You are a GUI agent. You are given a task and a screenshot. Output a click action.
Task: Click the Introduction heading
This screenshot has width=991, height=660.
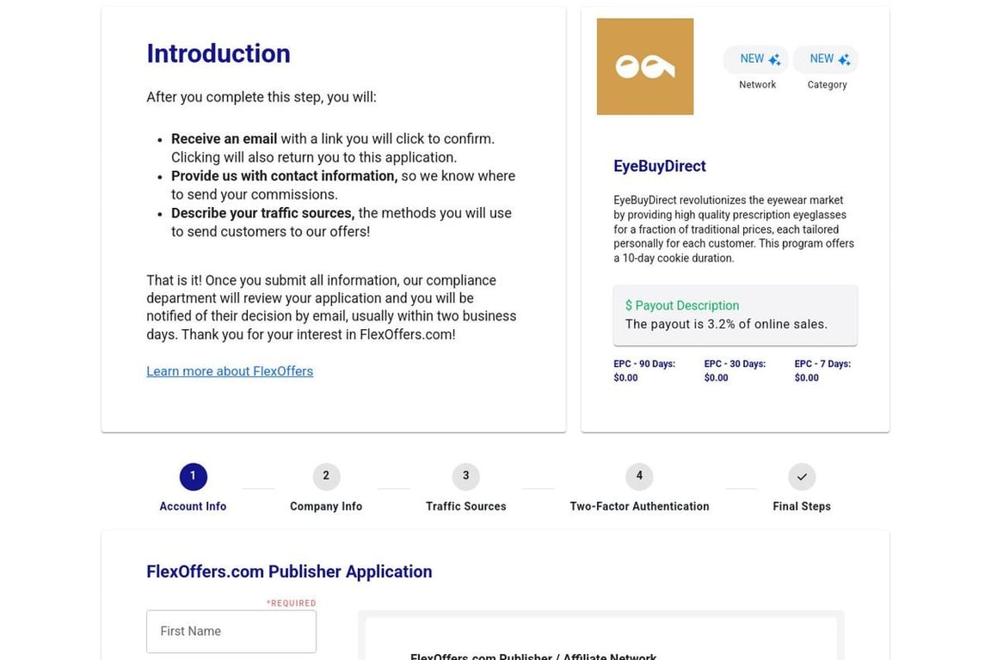click(x=219, y=53)
